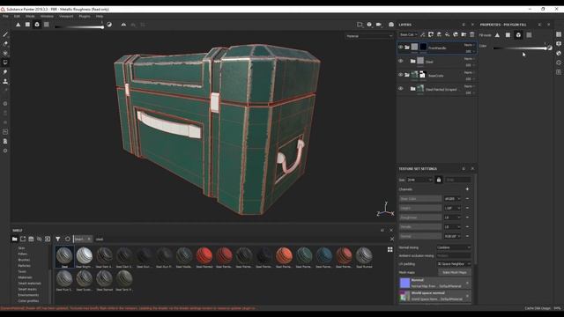Click the Properties grayscale Color slider
The image size is (564, 317).
tap(521, 48)
